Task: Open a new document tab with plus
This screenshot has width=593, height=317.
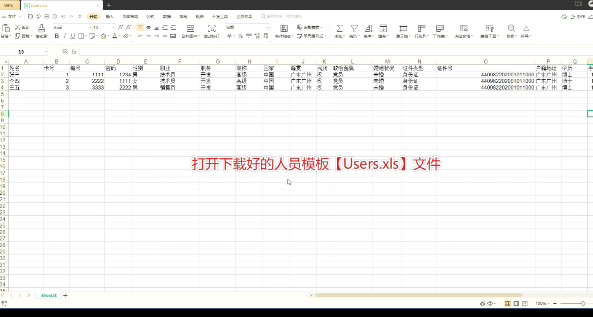Action: pos(109,5)
